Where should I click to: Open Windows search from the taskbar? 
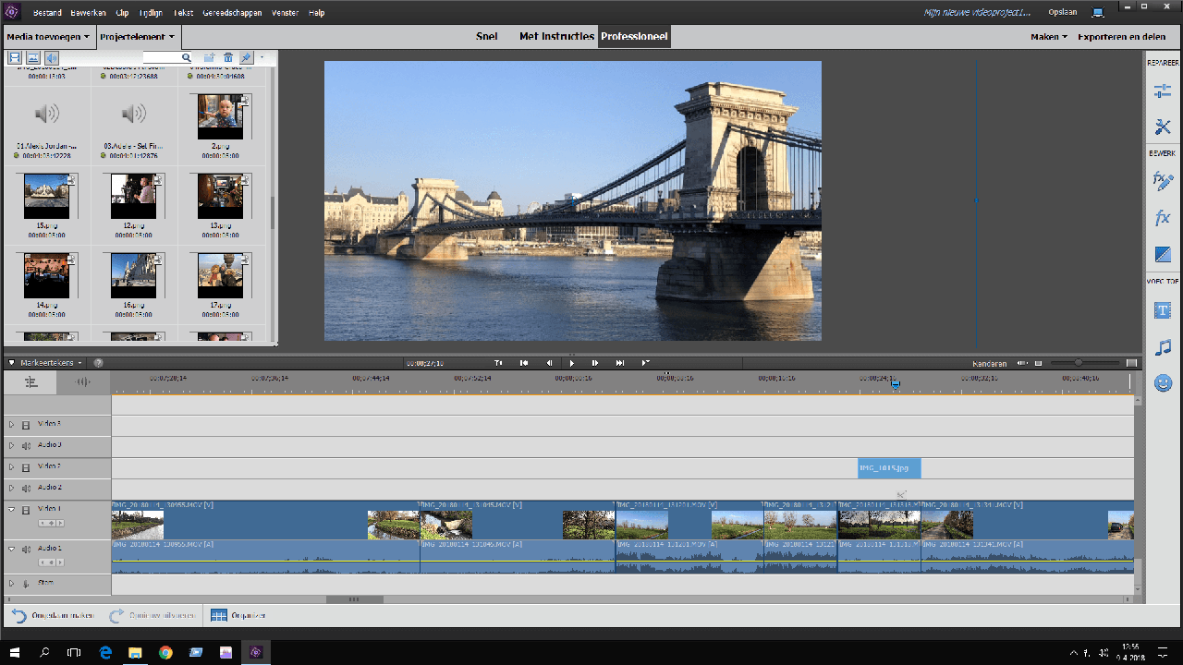pyautogui.click(x=44, y=652)
